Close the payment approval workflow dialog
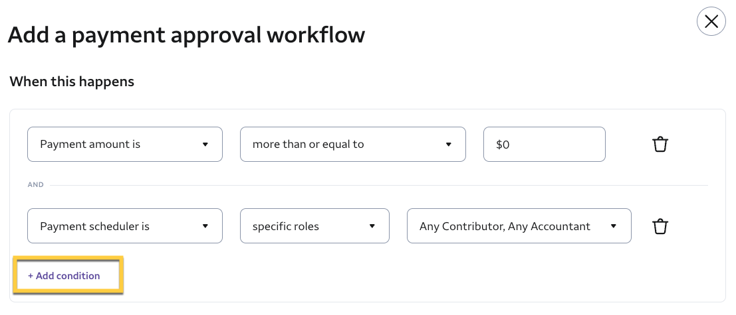The height and width of the screenshot is (315, 736). coord(711,22)
